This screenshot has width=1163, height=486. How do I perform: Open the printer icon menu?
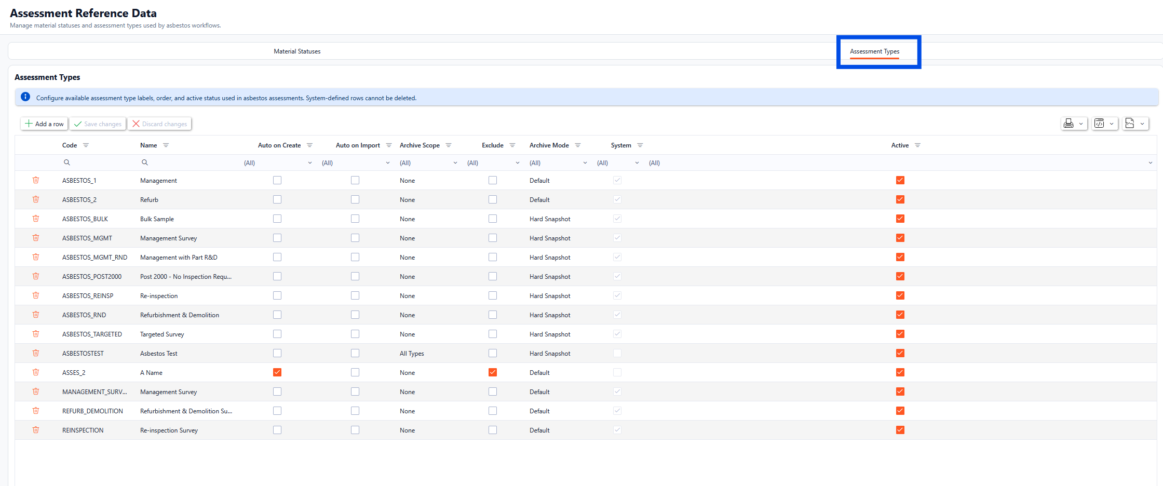(1073, 124)
